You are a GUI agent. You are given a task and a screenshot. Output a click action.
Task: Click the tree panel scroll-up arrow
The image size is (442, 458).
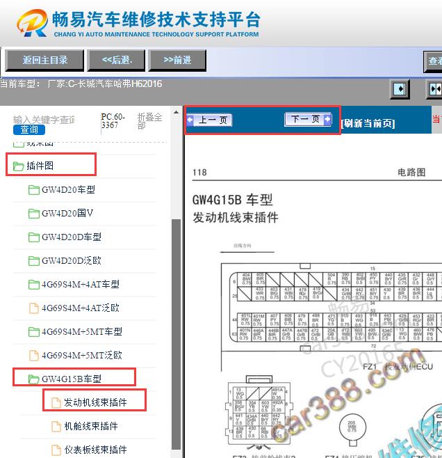pyautogui.click(x=176, y=112)
